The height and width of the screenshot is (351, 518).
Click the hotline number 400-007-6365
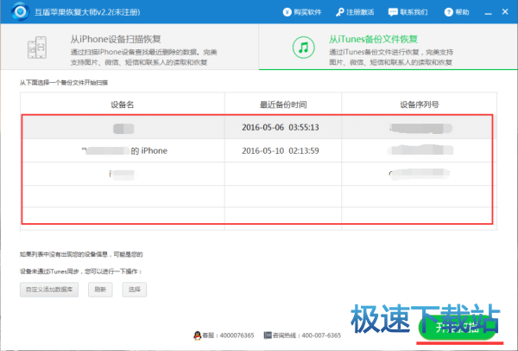321,335
